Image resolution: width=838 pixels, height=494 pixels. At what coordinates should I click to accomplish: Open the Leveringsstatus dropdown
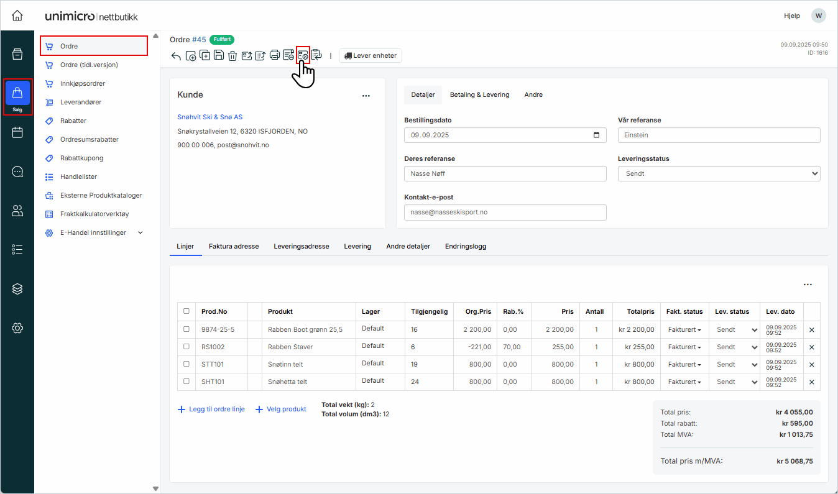tap(719, 174)
